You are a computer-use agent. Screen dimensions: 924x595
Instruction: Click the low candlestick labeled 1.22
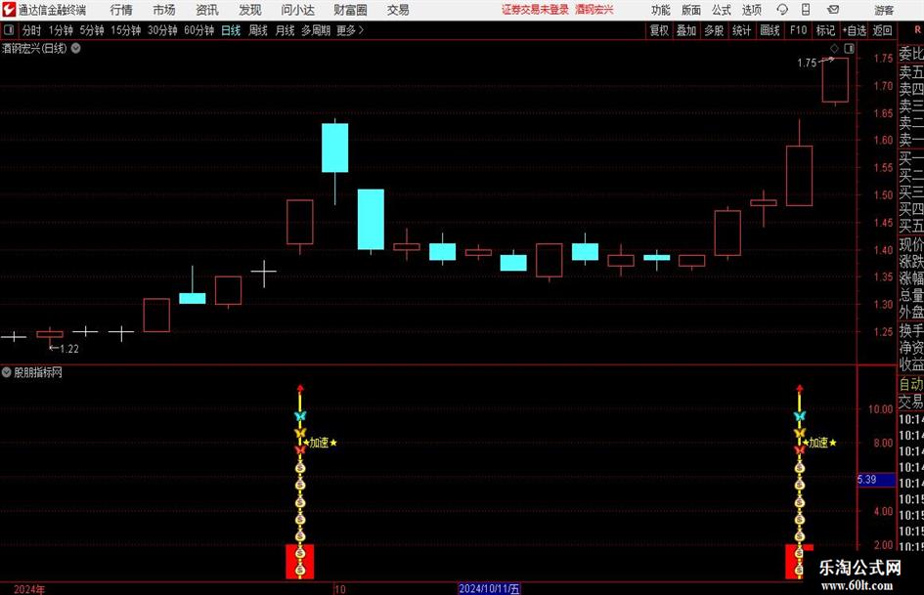50,336
